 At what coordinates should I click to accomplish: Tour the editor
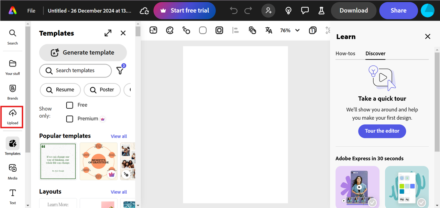click(x=382, y=131)
